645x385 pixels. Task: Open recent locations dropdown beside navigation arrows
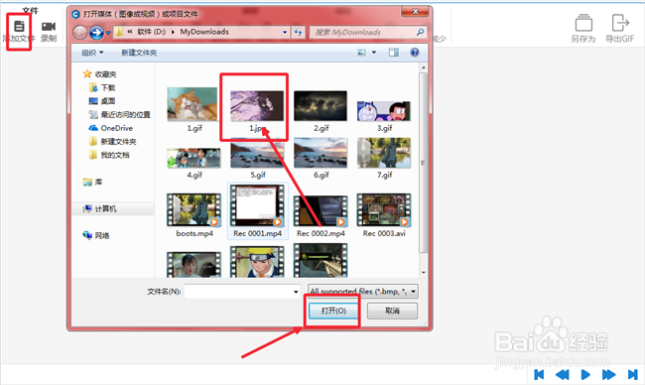point(108,32)
